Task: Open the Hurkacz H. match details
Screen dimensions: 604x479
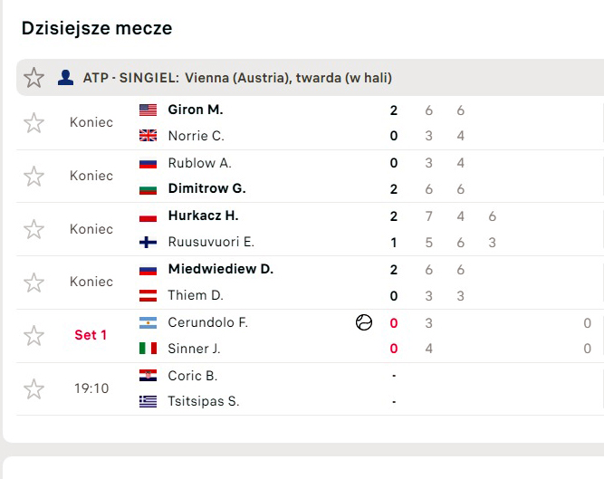Action: tap(203, 216)
